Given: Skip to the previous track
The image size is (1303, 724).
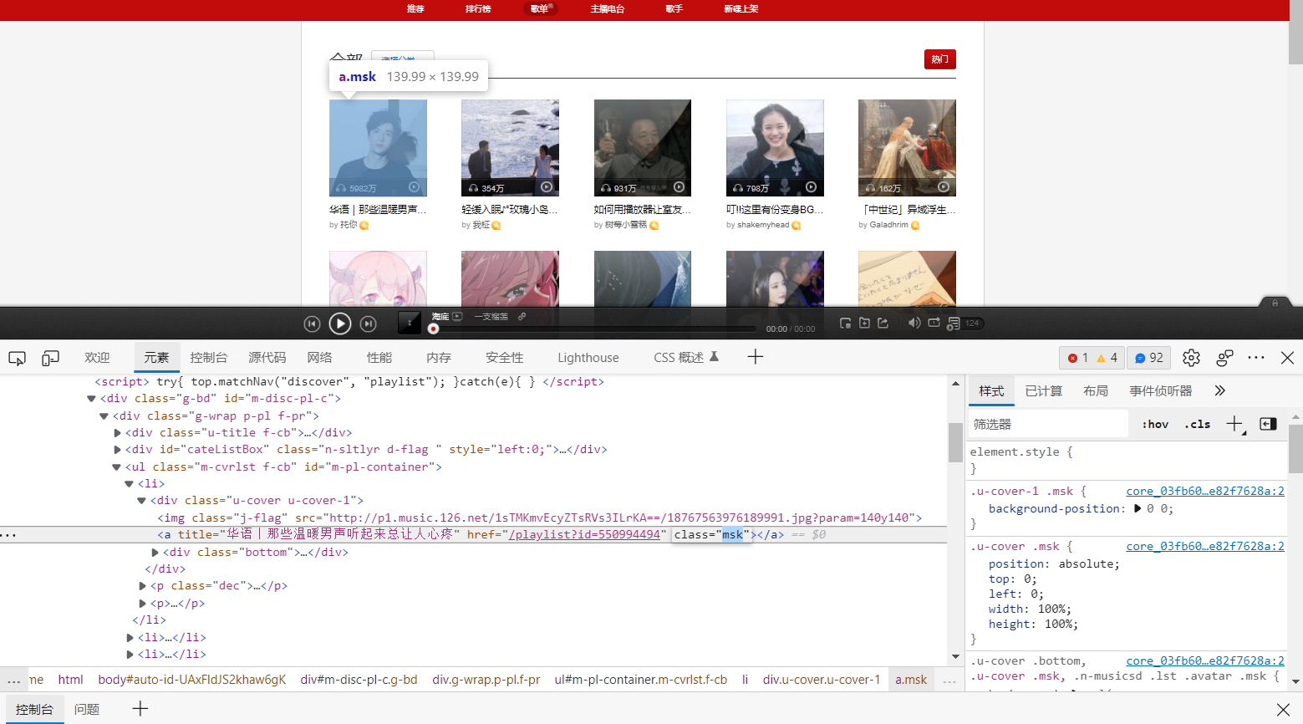Looking at the screenshot, I should [312, 324].
